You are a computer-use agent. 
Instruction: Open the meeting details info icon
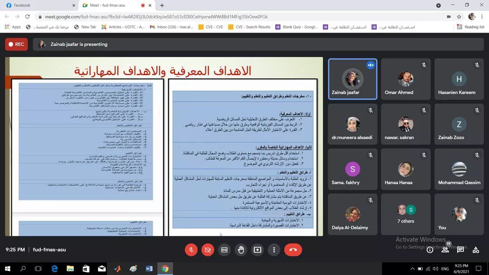coord(430,250)
